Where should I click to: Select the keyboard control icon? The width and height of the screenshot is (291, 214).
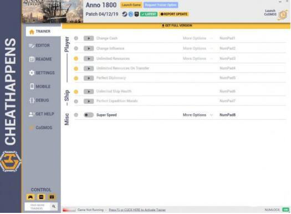(52, 197)
